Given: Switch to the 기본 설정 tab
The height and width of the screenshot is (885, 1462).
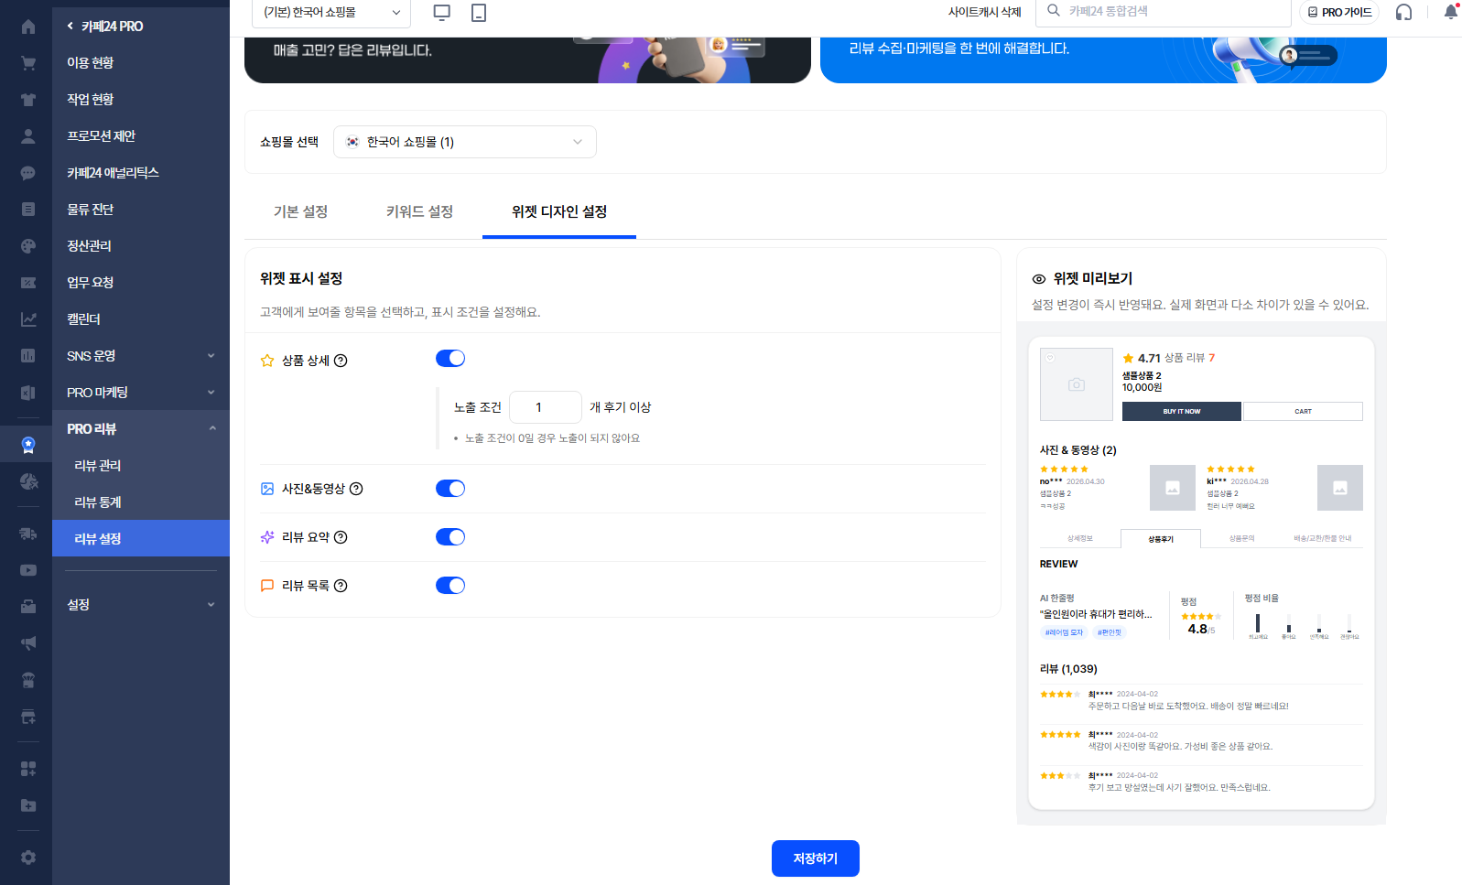Looking at the screenshot, I should point(300,211).
